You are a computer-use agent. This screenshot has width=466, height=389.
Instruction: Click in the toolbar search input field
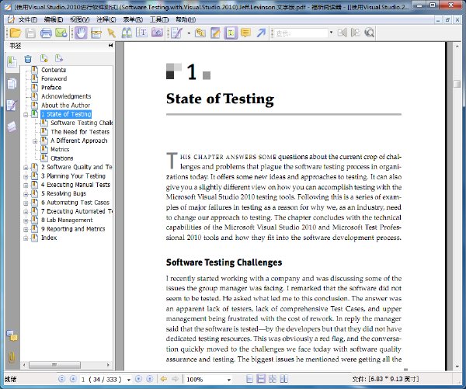(301, 33)
